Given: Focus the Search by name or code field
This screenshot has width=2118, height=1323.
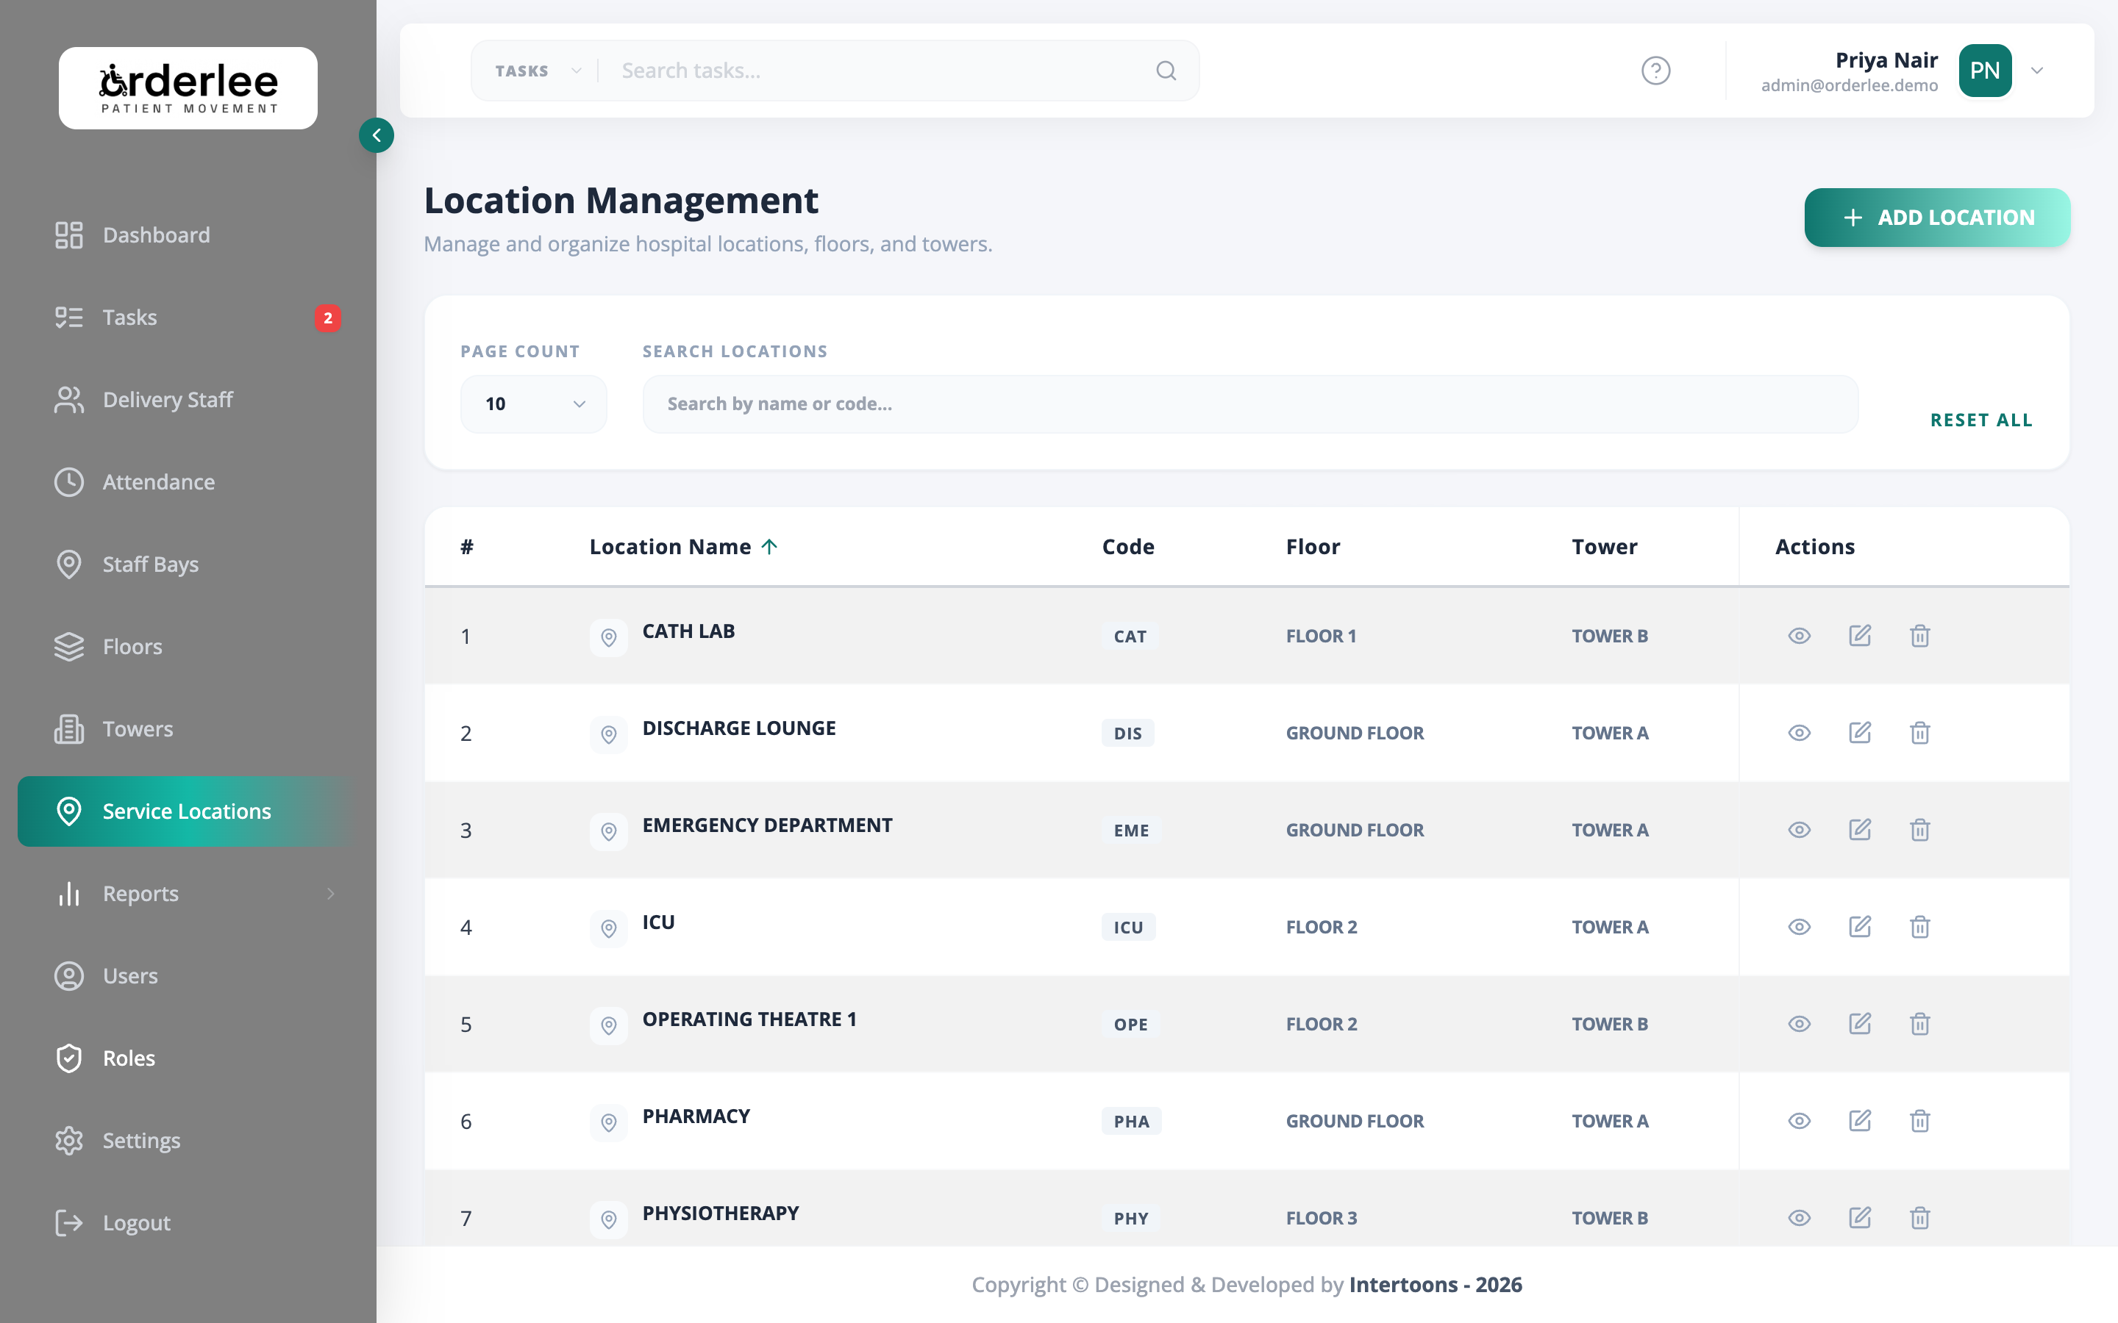Looking at the screenshot, I should coord(1249,404).
